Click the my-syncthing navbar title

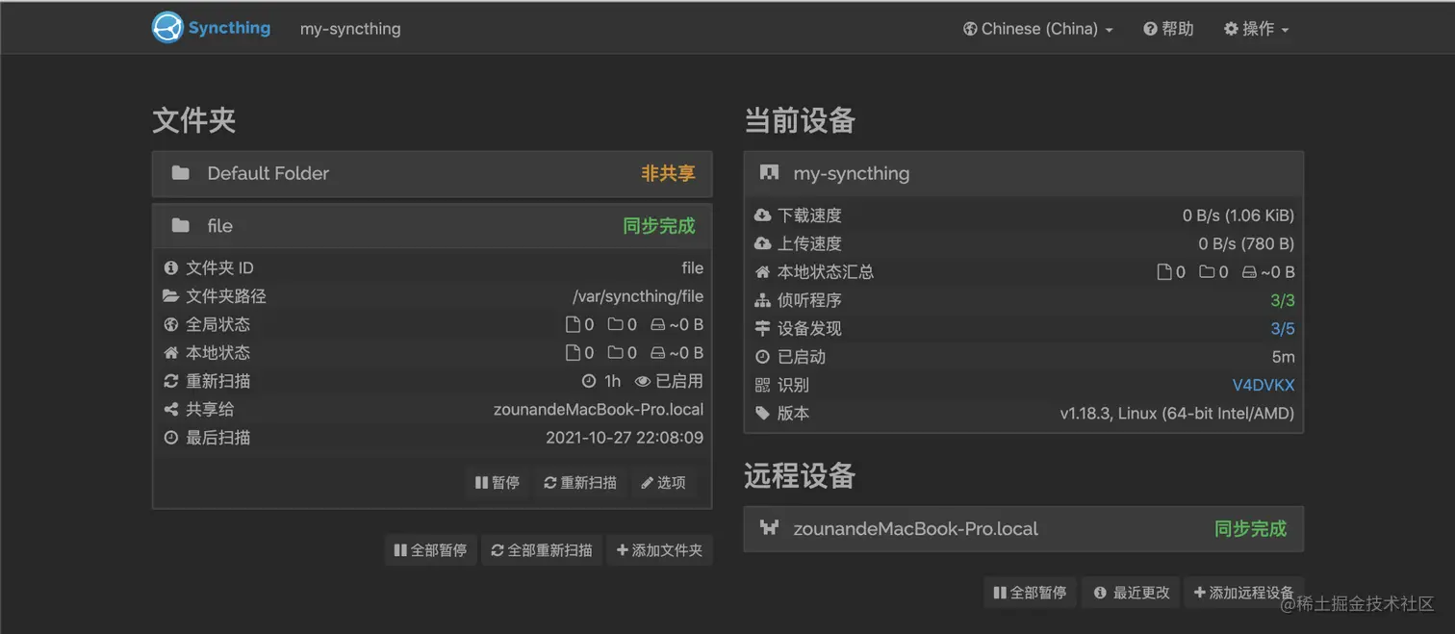350,29
